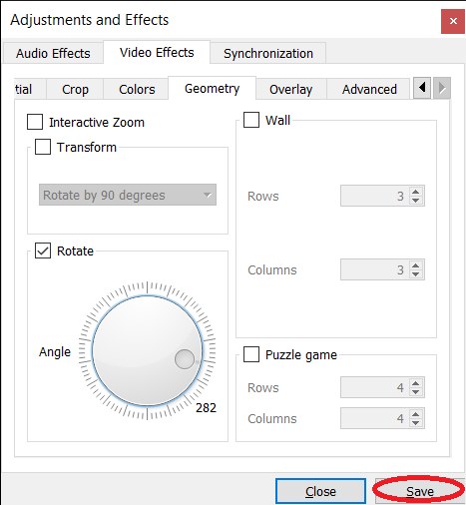Increase Wall Columns with the up arrow
This screenshot has height=505, width=466.
pyautogui.click(x=415, y=265)
